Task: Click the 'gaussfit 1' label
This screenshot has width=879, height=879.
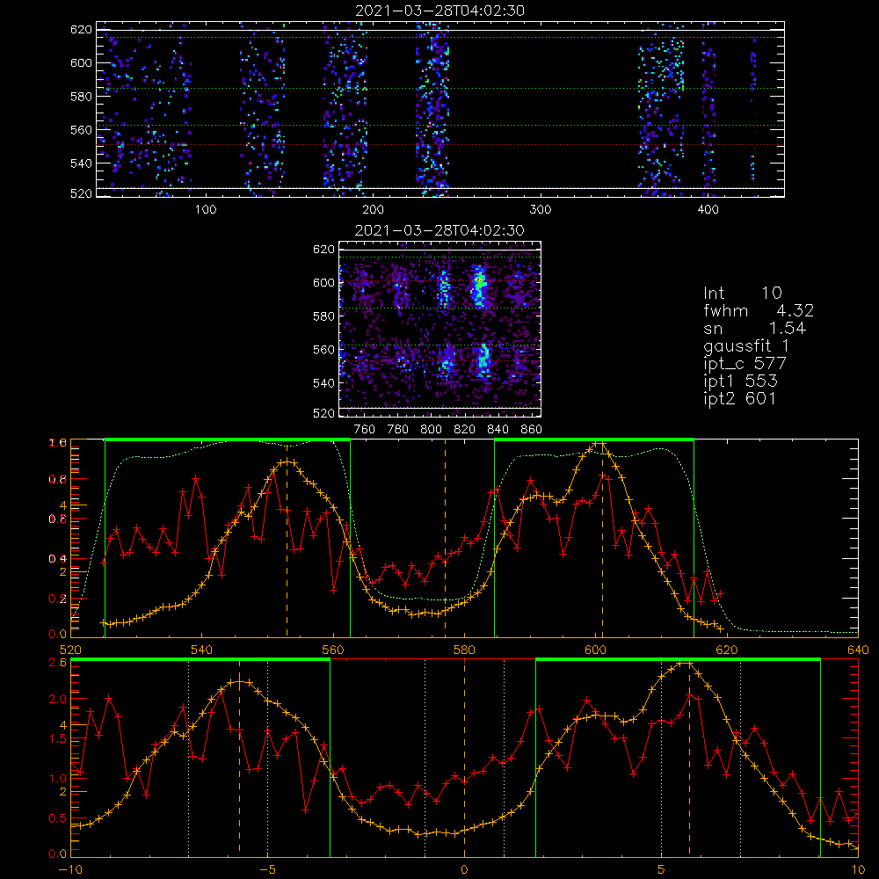Action: [746, 346]
